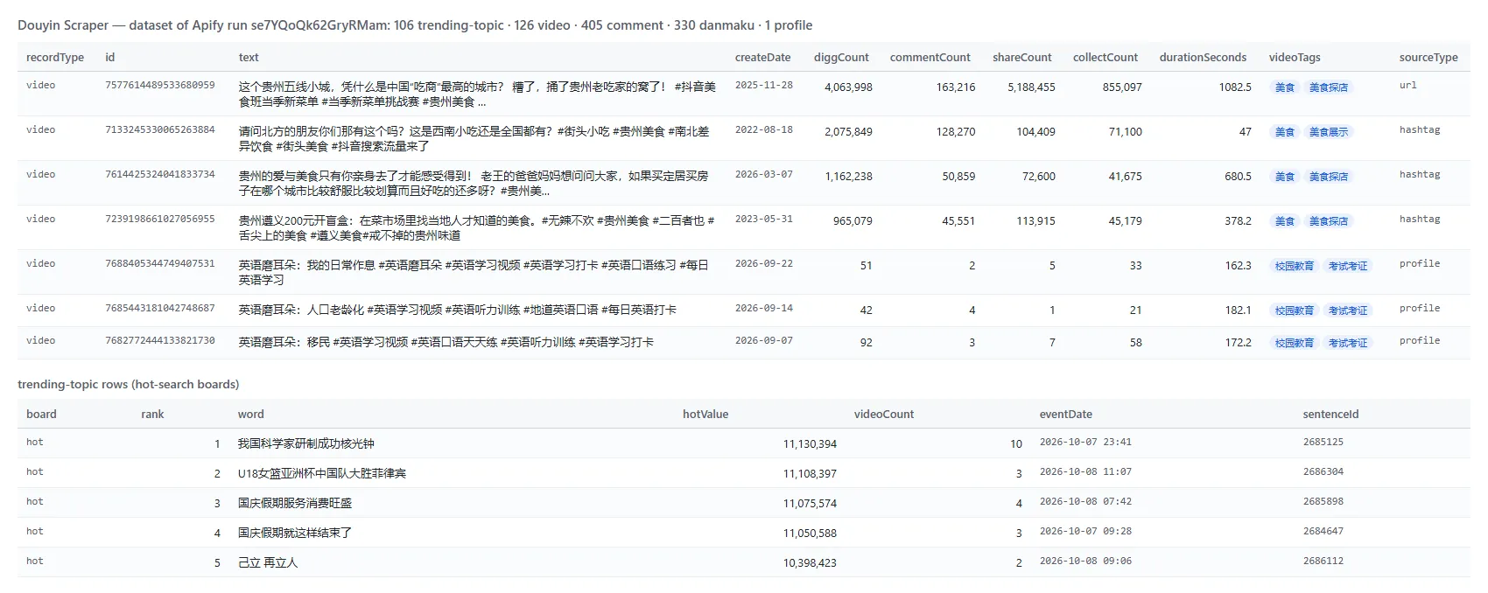
Task: Select the sentenceId column header
Action: click(x=1330, y=415)
